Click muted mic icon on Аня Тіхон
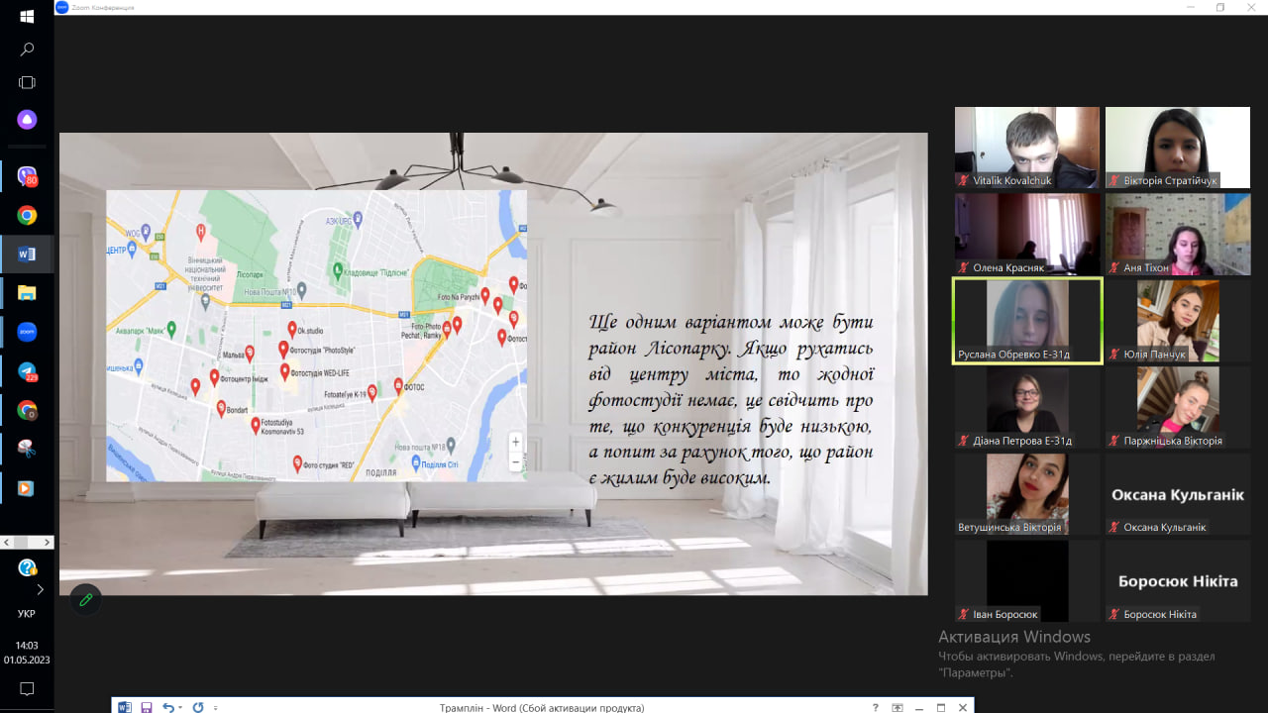This screenshot has width=1268, height=713. [1113, 268]
